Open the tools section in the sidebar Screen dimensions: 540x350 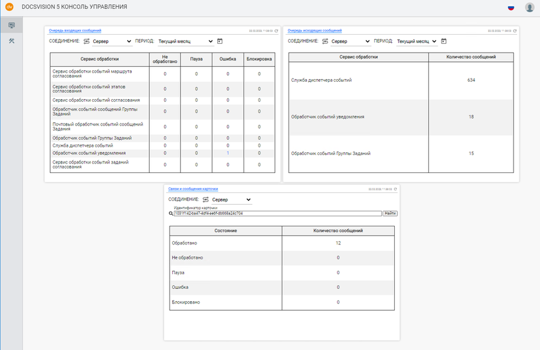[11, 41]
